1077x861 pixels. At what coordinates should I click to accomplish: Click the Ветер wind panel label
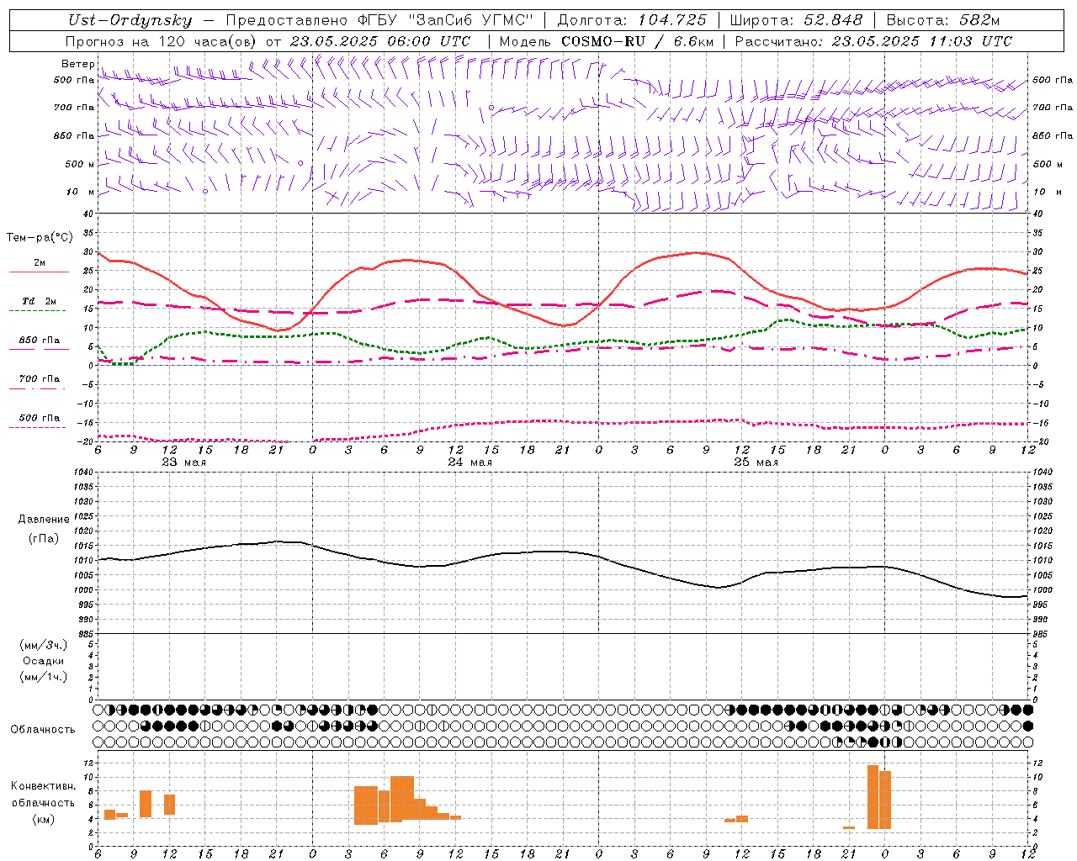click(x=77, y=64)
